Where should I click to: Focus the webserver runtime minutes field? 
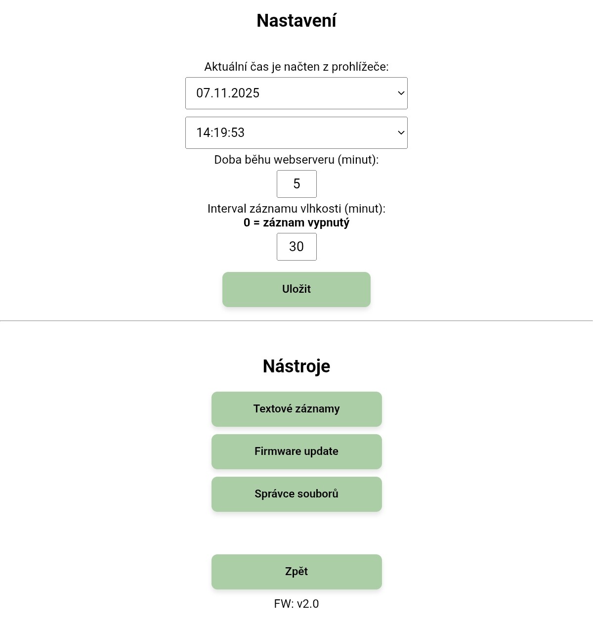click(296, 184)
